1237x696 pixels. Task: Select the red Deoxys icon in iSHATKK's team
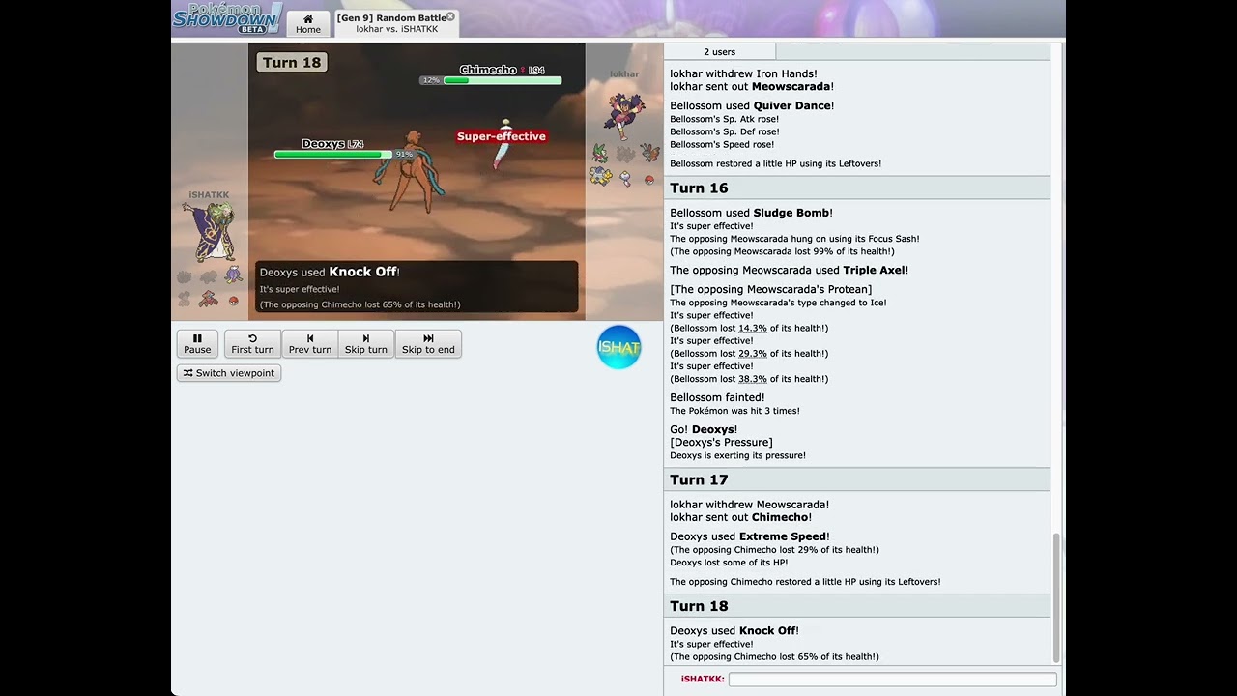(208, 300)
